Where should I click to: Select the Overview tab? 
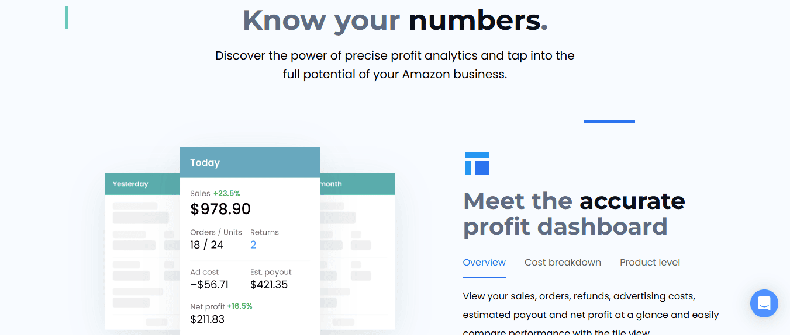tap(484, 263)
